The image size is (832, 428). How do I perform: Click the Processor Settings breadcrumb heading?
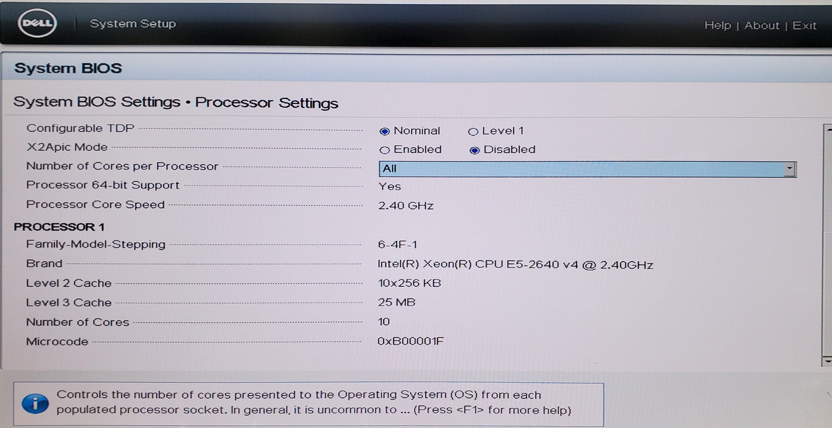266,103
